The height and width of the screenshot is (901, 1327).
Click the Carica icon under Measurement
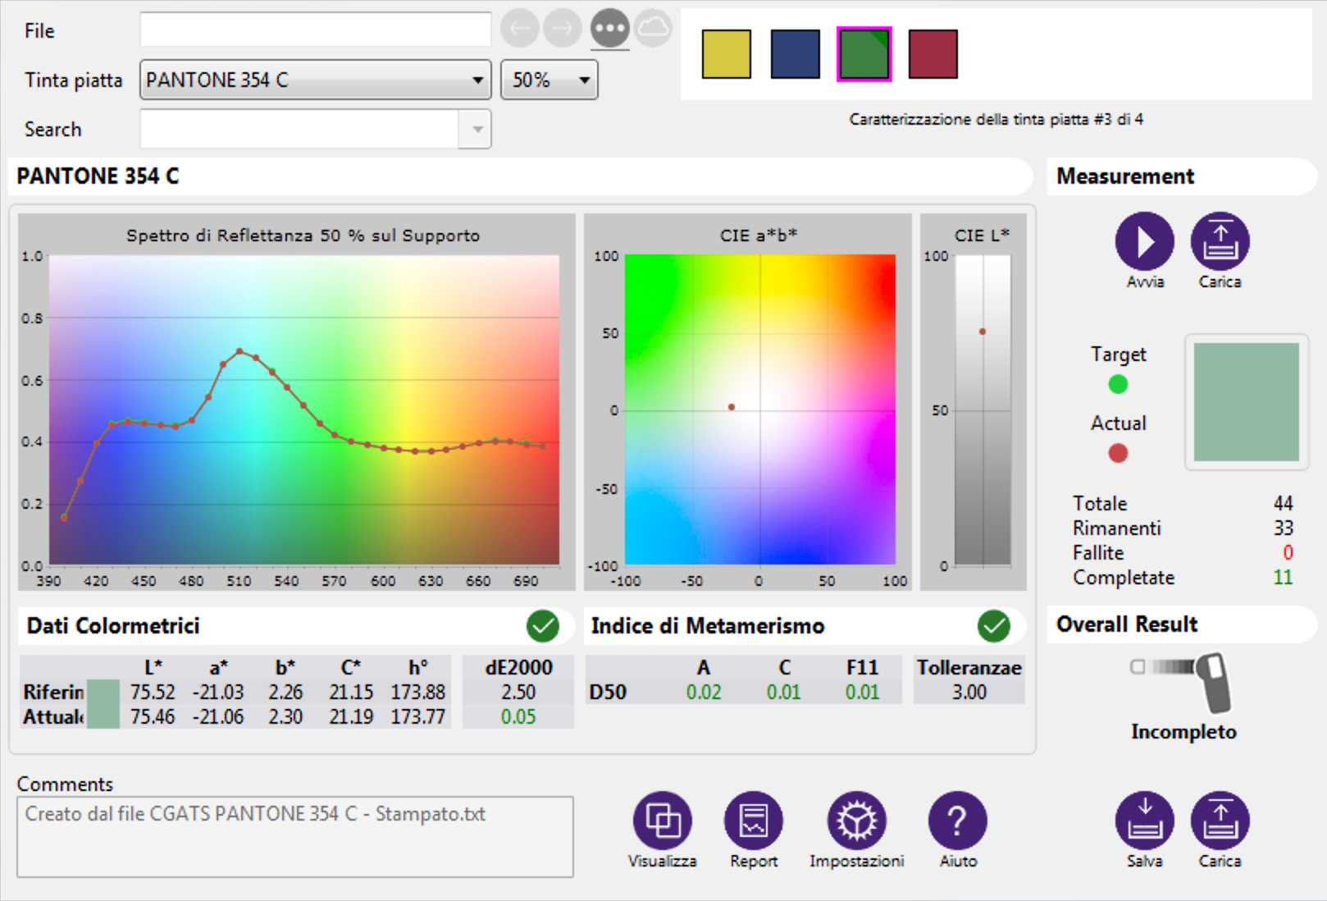(x=1220, y=241)
